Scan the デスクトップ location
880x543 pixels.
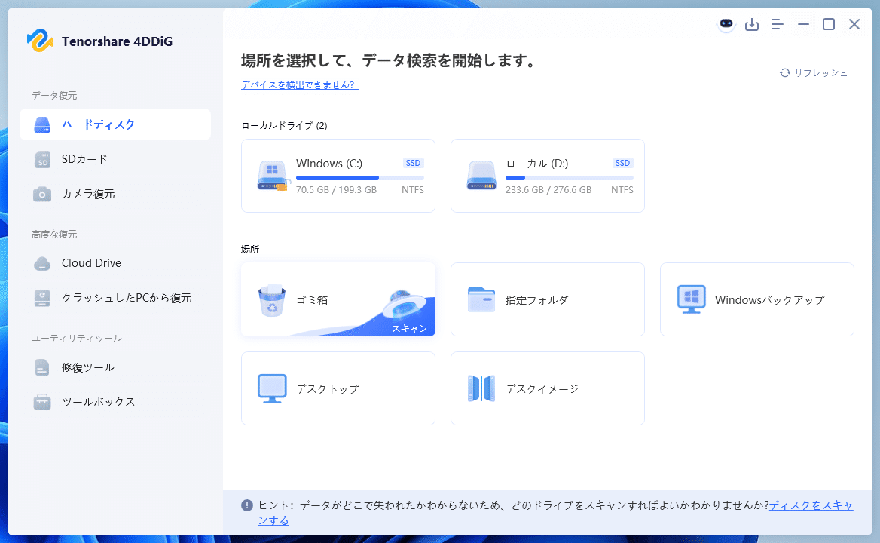tap(338, 388)
